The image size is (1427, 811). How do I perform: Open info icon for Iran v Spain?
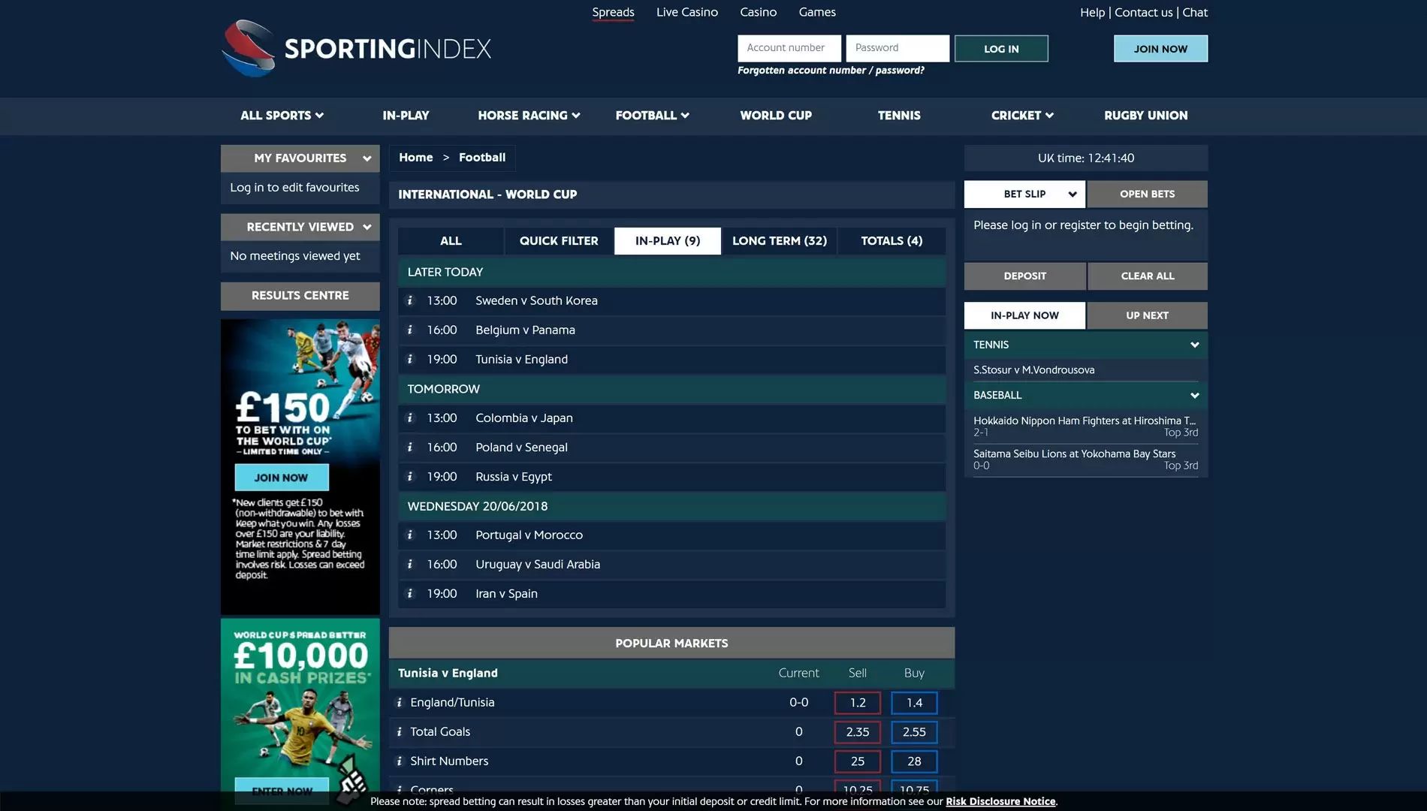pyautogui.click(x=410, y=593)
